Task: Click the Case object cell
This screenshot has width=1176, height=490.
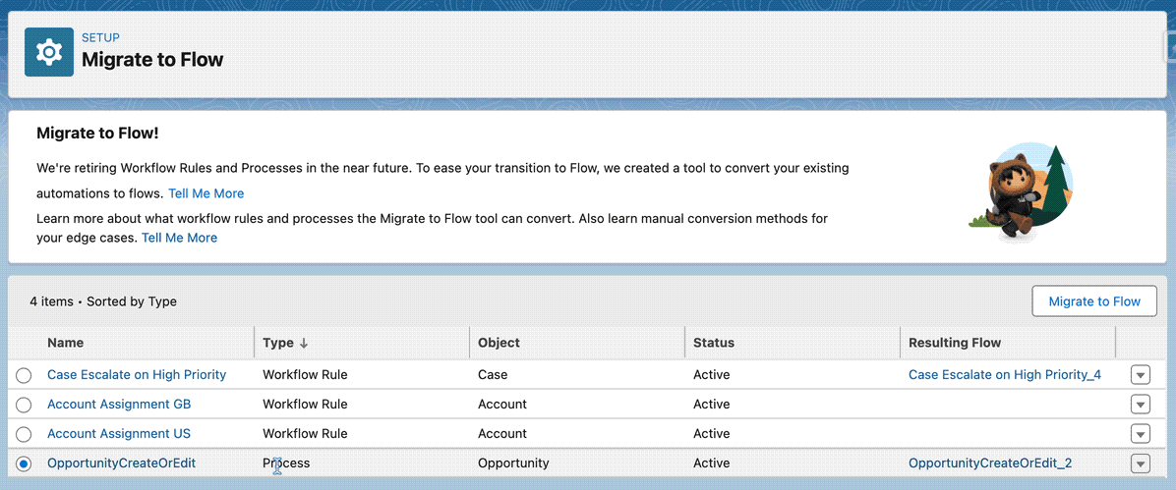Action: pos(492,374)
